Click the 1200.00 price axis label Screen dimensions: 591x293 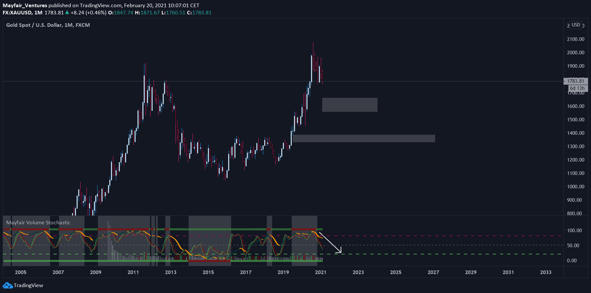coord(576,160)
